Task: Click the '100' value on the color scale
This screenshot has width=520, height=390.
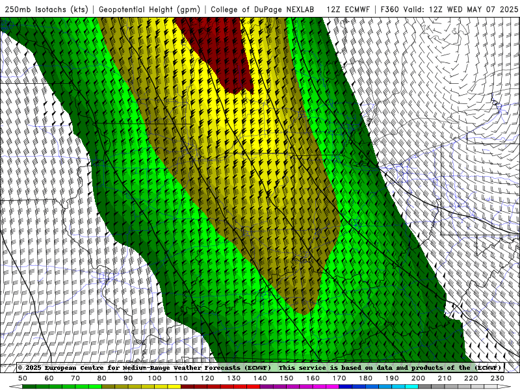Action: pyautogui.click(x=155, y=378)
